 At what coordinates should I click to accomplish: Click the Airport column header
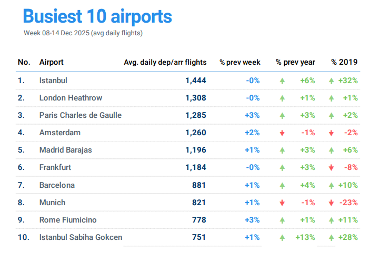pyautogui.click(x=51, y=62)
